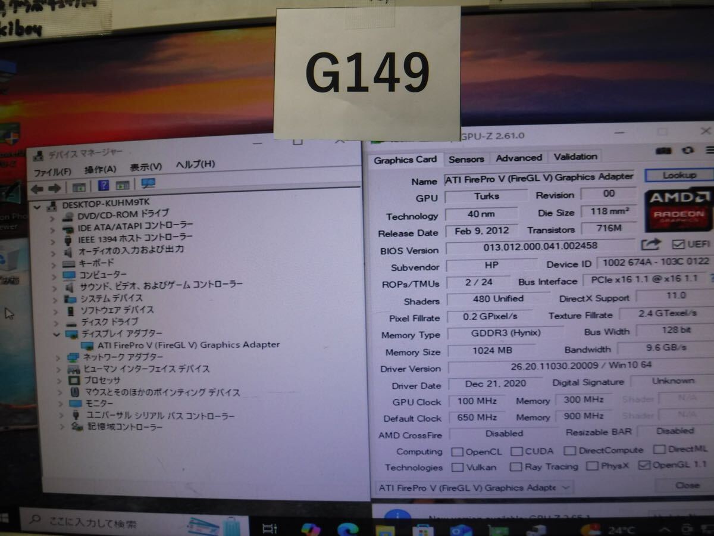This screenshot has height=536, width=714.
Task: Click the キーボード keyboard category icon
Action: tap(69, 263)
